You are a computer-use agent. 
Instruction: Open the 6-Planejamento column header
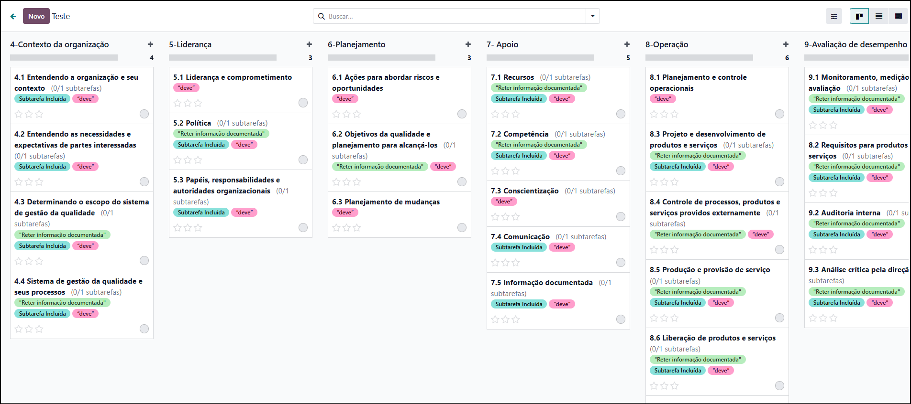tap(356, 44)
